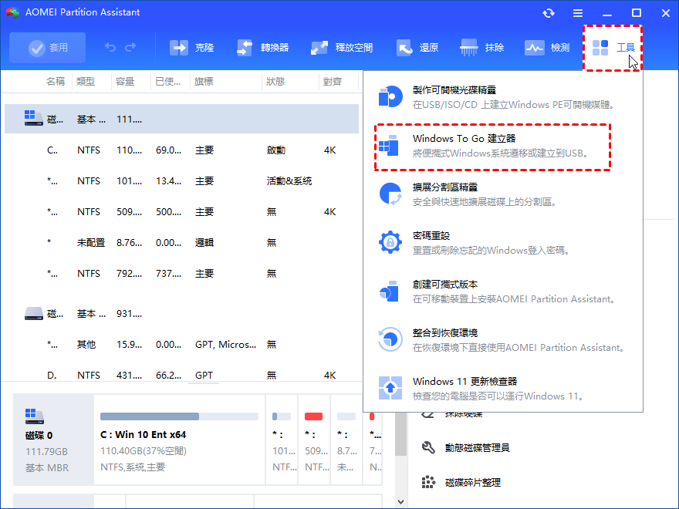Open the 克隆 (Clone) tool

(x=191, y=48)
